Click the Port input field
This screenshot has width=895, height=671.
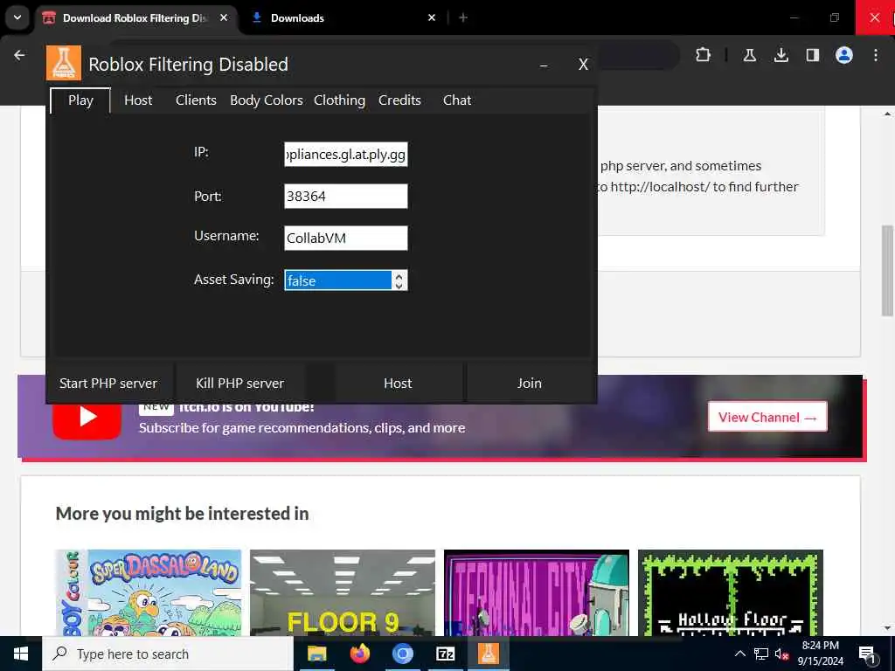(x=346, y=197)
